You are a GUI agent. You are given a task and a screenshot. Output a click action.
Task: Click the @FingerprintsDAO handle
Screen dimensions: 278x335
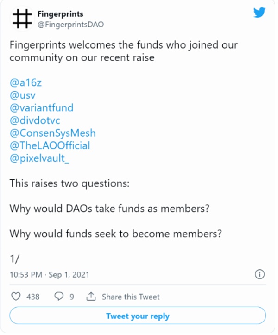(70, 24)
